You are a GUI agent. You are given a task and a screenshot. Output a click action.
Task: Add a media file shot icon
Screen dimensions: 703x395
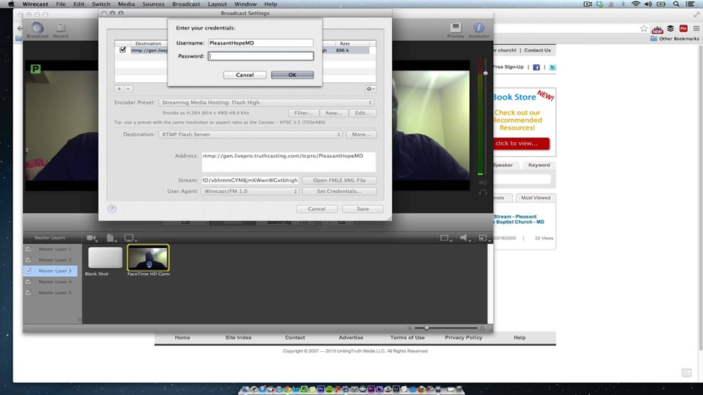pyautogui.click(x=111, y=238)
